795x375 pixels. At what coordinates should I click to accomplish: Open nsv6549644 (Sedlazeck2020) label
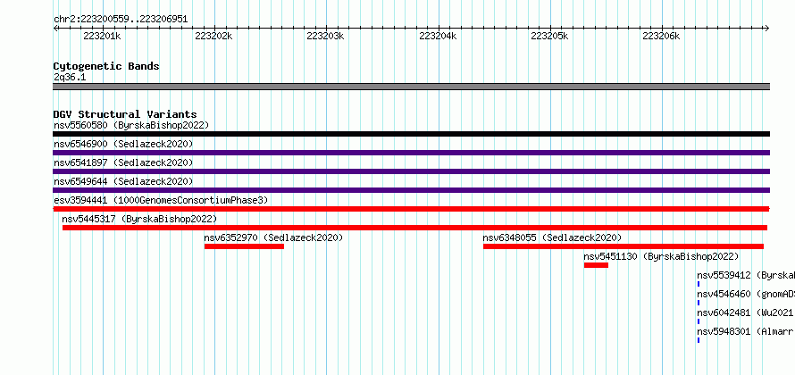(x=123, y=181)
